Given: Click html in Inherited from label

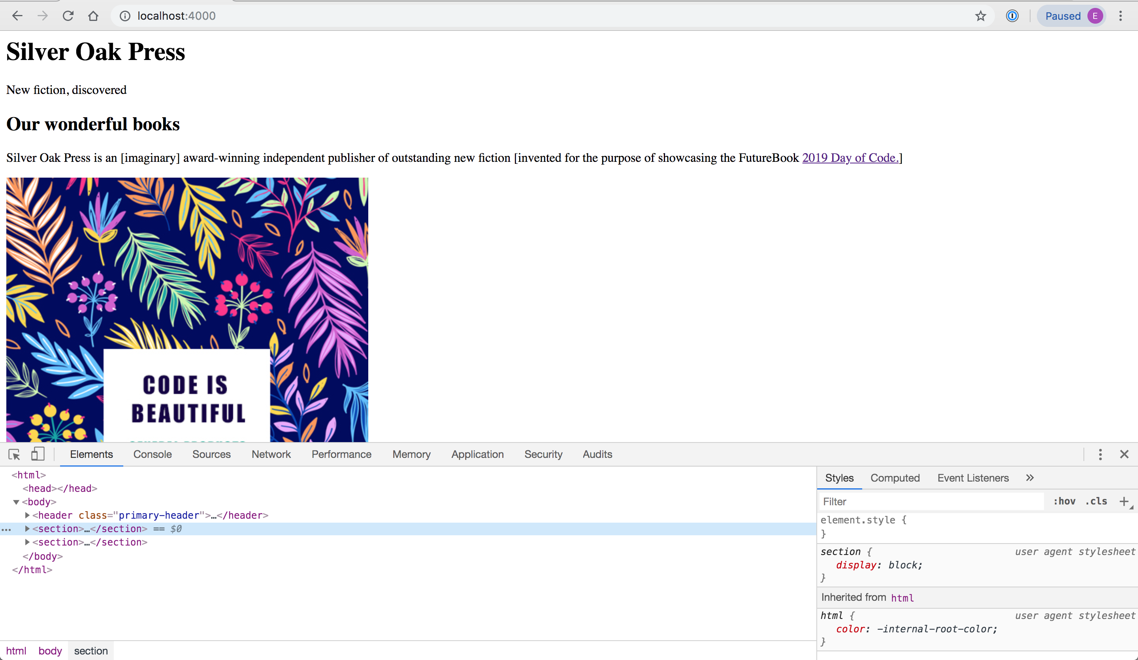Looking at the screenshot, I should 902,598.
